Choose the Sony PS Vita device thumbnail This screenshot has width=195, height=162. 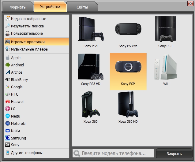point(128,29)
